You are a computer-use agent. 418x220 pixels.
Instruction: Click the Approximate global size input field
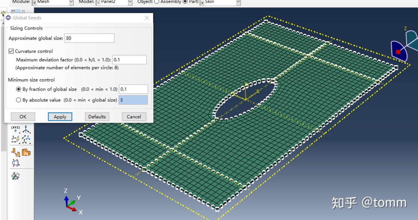tap(89, 38)
